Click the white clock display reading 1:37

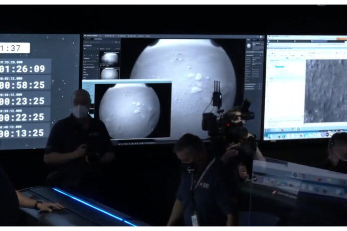tap(14, 48)
